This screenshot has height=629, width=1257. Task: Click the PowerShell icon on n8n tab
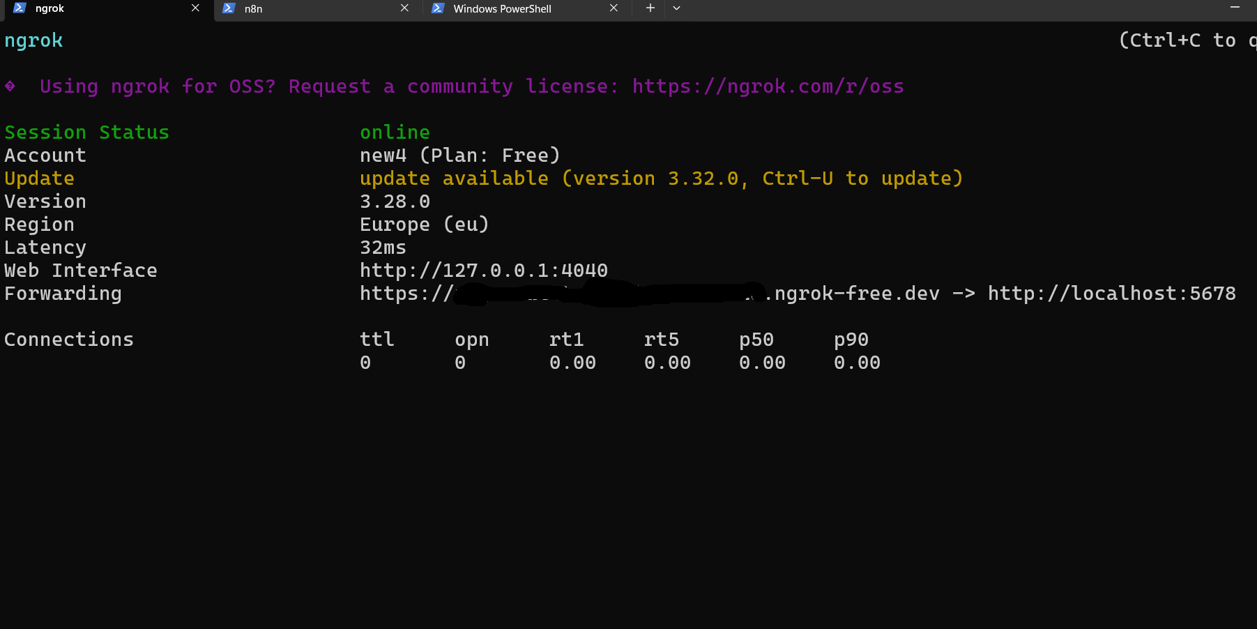229,8
